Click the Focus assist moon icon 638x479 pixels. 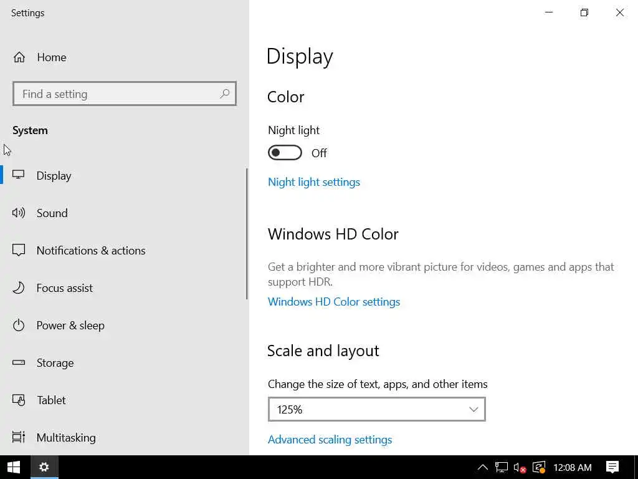click(x=18, y=288)
